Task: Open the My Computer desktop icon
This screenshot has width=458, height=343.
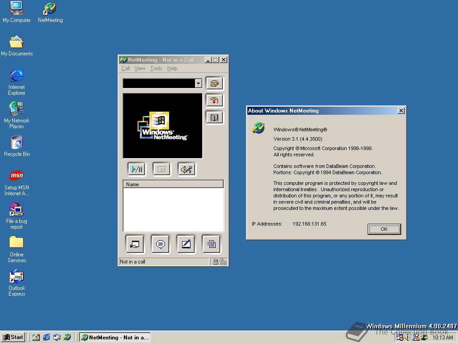Action: [x=17, y=12]
